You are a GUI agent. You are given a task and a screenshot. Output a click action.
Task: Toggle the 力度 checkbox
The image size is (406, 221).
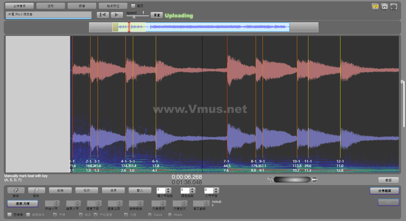[126, 214]
